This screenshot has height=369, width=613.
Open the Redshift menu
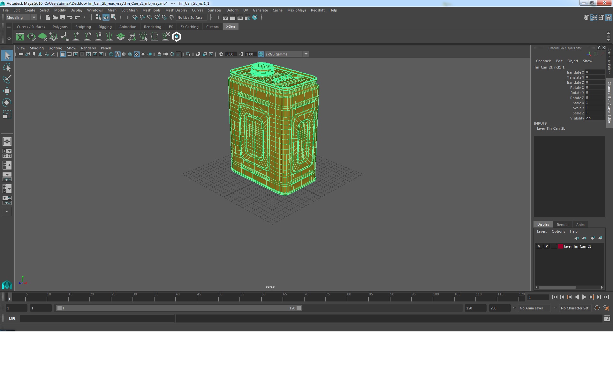[x=318, y=10]
